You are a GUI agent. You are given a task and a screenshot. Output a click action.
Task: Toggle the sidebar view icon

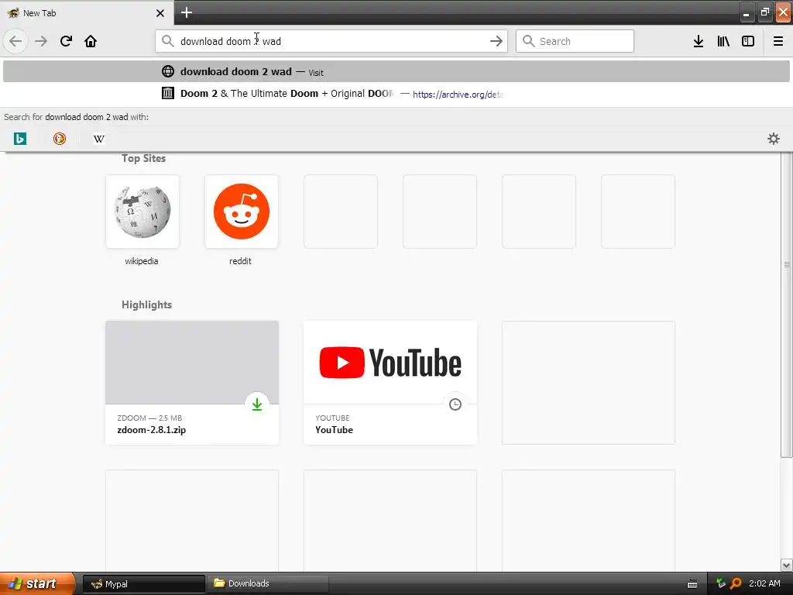click(748, 41)
